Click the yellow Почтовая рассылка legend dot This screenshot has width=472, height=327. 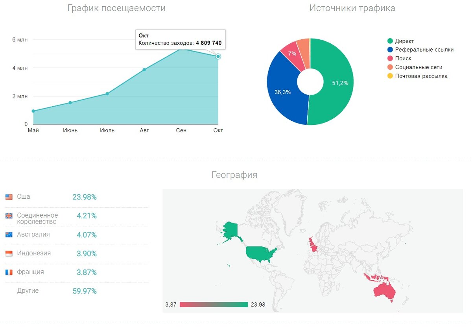(390, 76)
